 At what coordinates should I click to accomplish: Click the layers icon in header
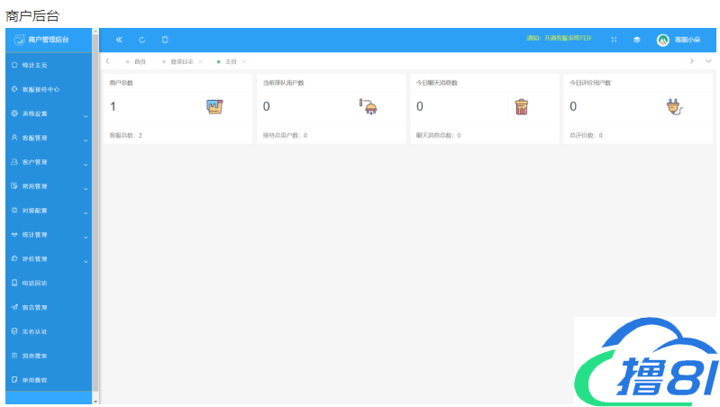click(x=637, y=40)
